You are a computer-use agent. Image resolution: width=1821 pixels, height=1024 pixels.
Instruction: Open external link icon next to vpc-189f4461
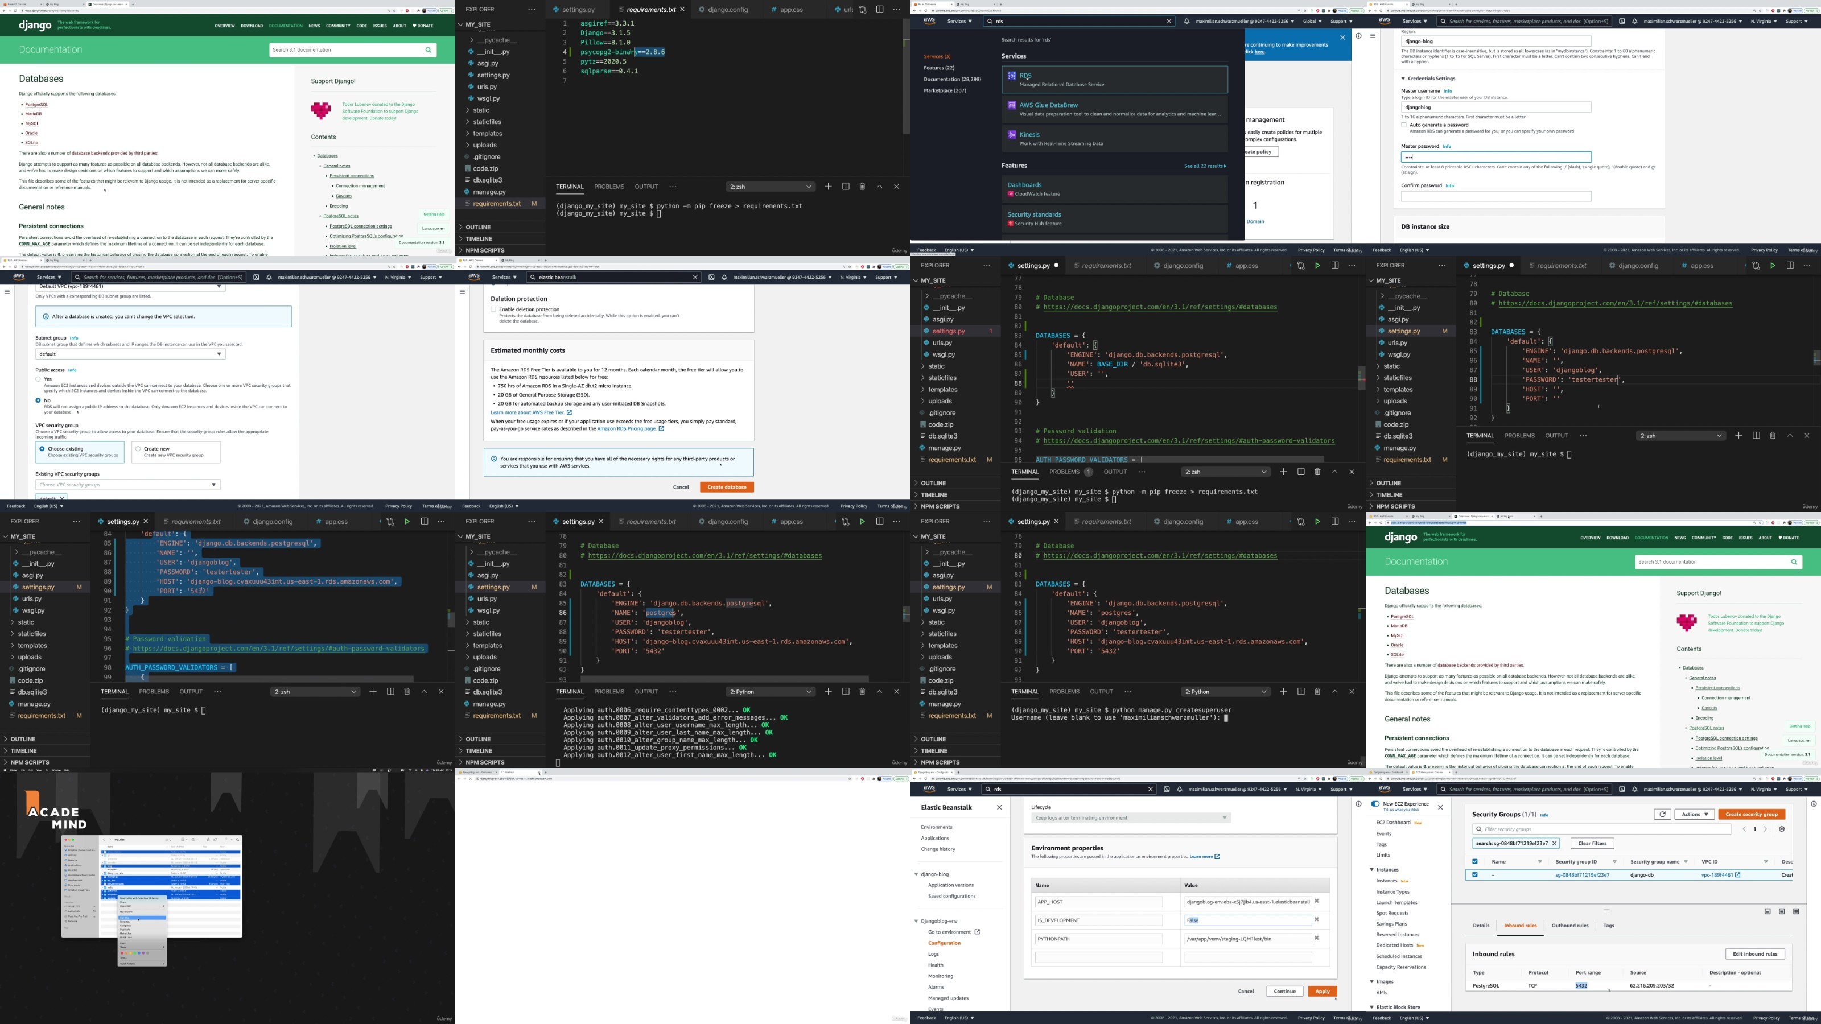(1737, 875)
